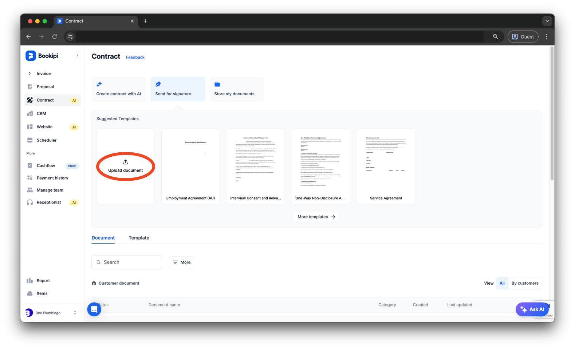The height and width of the screenshot is (349, 575).
Task: Select Send for signature card
Action: pyautogui.click(x=178, y=89)
